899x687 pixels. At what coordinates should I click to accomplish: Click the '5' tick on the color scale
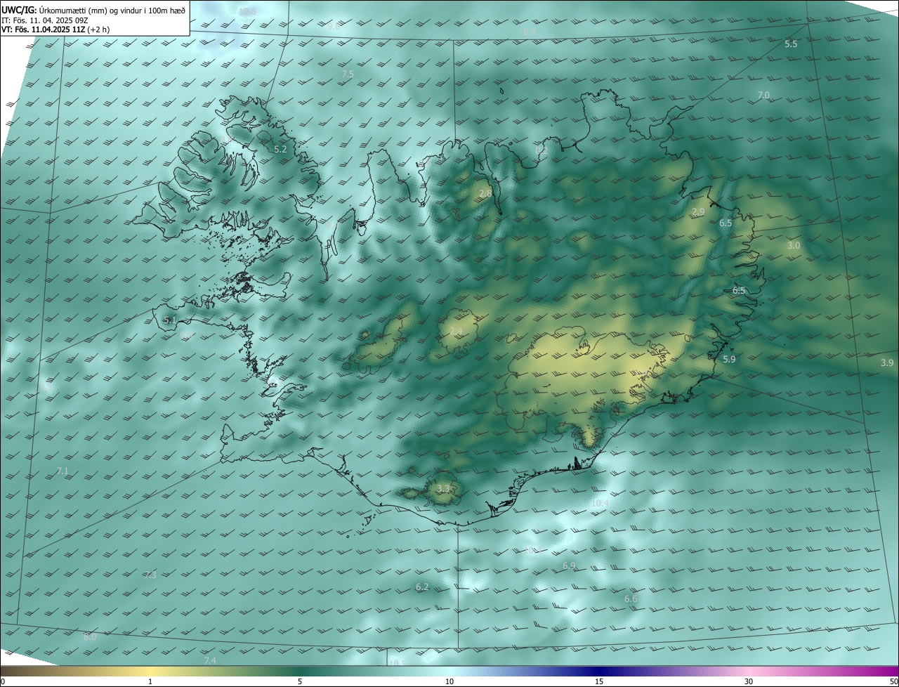coord(300,682)
